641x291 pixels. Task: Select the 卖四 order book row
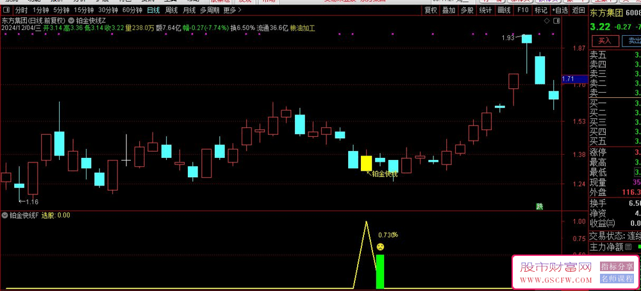point(615,65)
